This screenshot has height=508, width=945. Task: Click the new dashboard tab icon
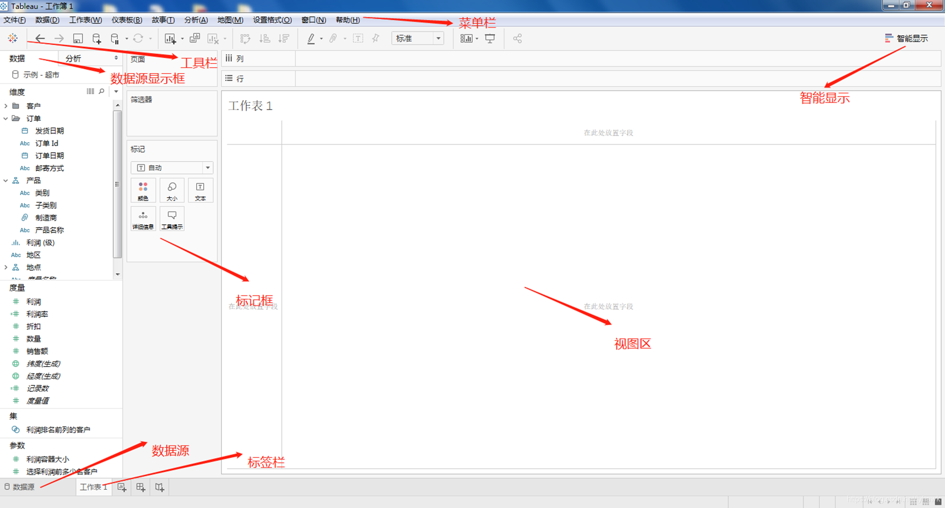[x=141, y=487]
